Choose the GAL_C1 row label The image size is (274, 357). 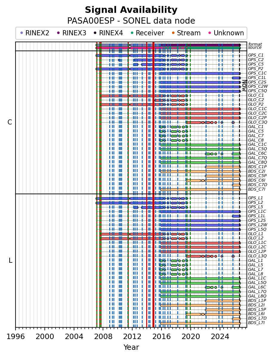(255, 127)
